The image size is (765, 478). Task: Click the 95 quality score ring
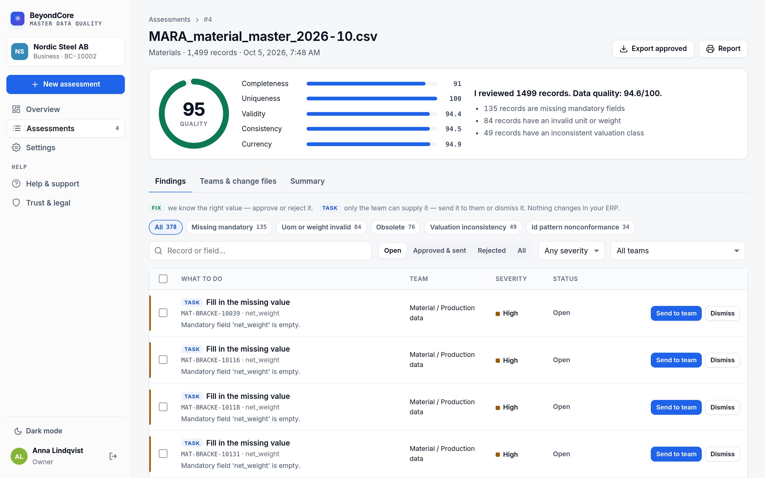[x=194, y=113]
